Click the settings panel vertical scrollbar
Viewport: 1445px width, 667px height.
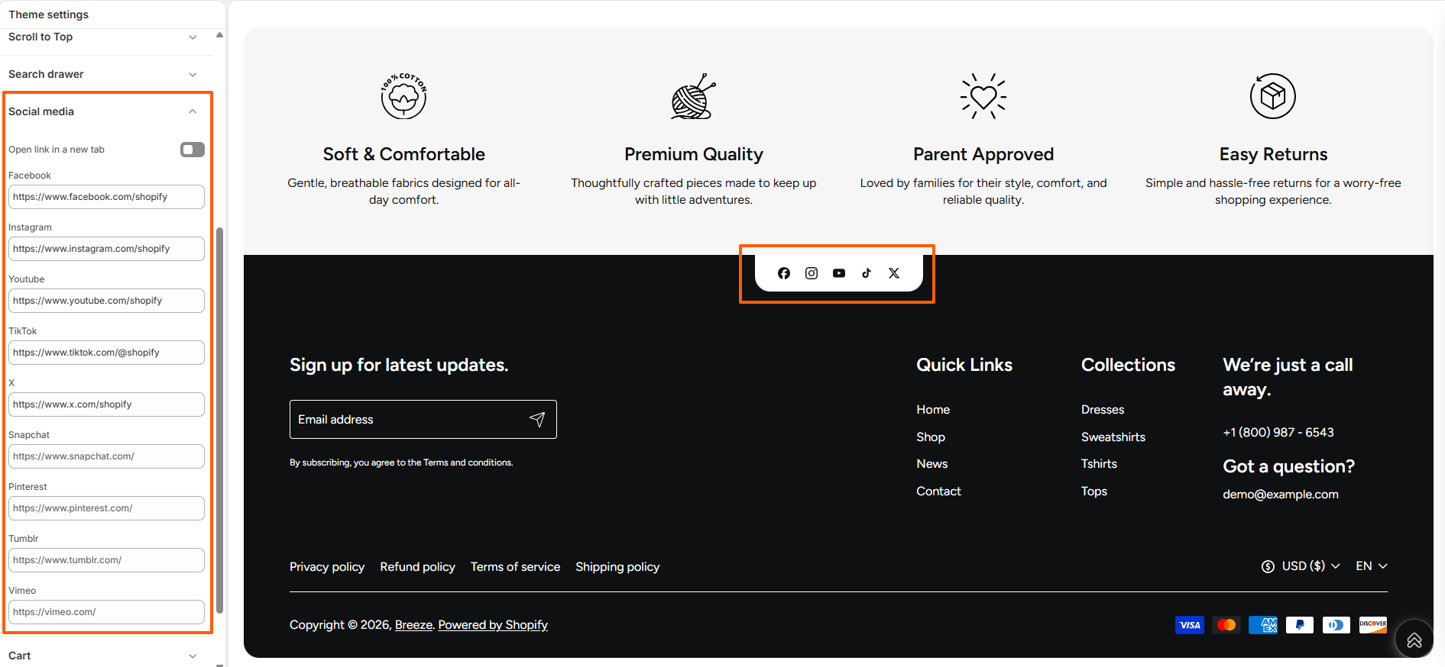pyautogui.click(x=220, y=420)
